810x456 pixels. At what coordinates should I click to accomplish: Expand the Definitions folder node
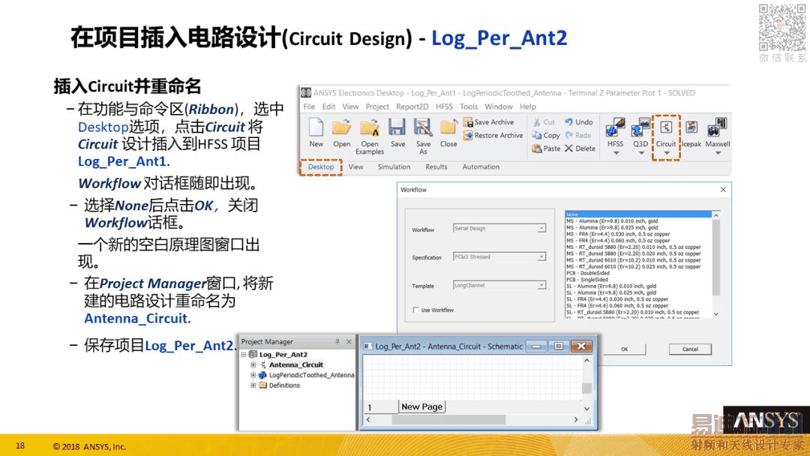(253, 385)
